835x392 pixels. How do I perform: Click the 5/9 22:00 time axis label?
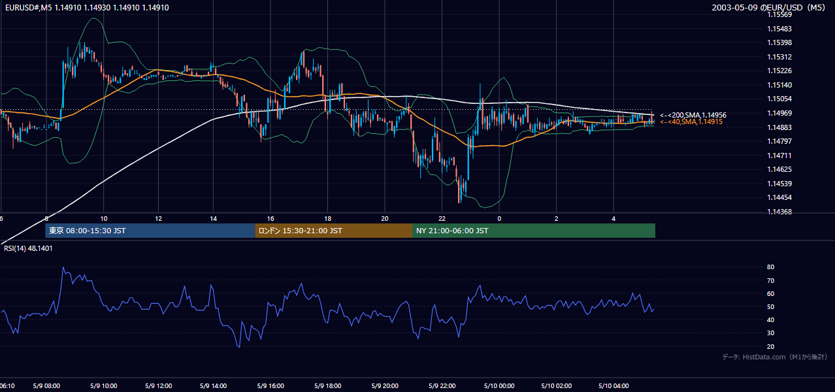click(x=442, y=386)
